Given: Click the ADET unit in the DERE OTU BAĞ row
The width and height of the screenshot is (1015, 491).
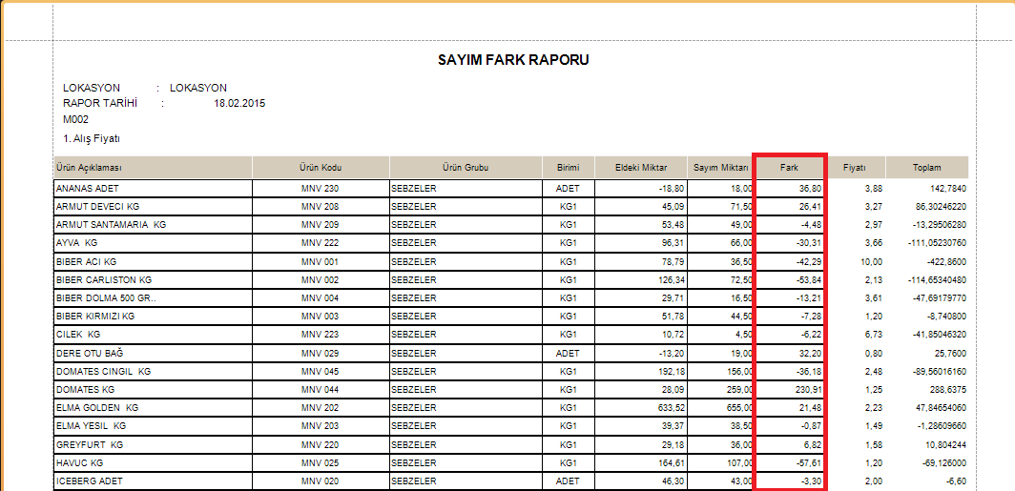Looking at the screenshot, I should (x=568, y=353).
